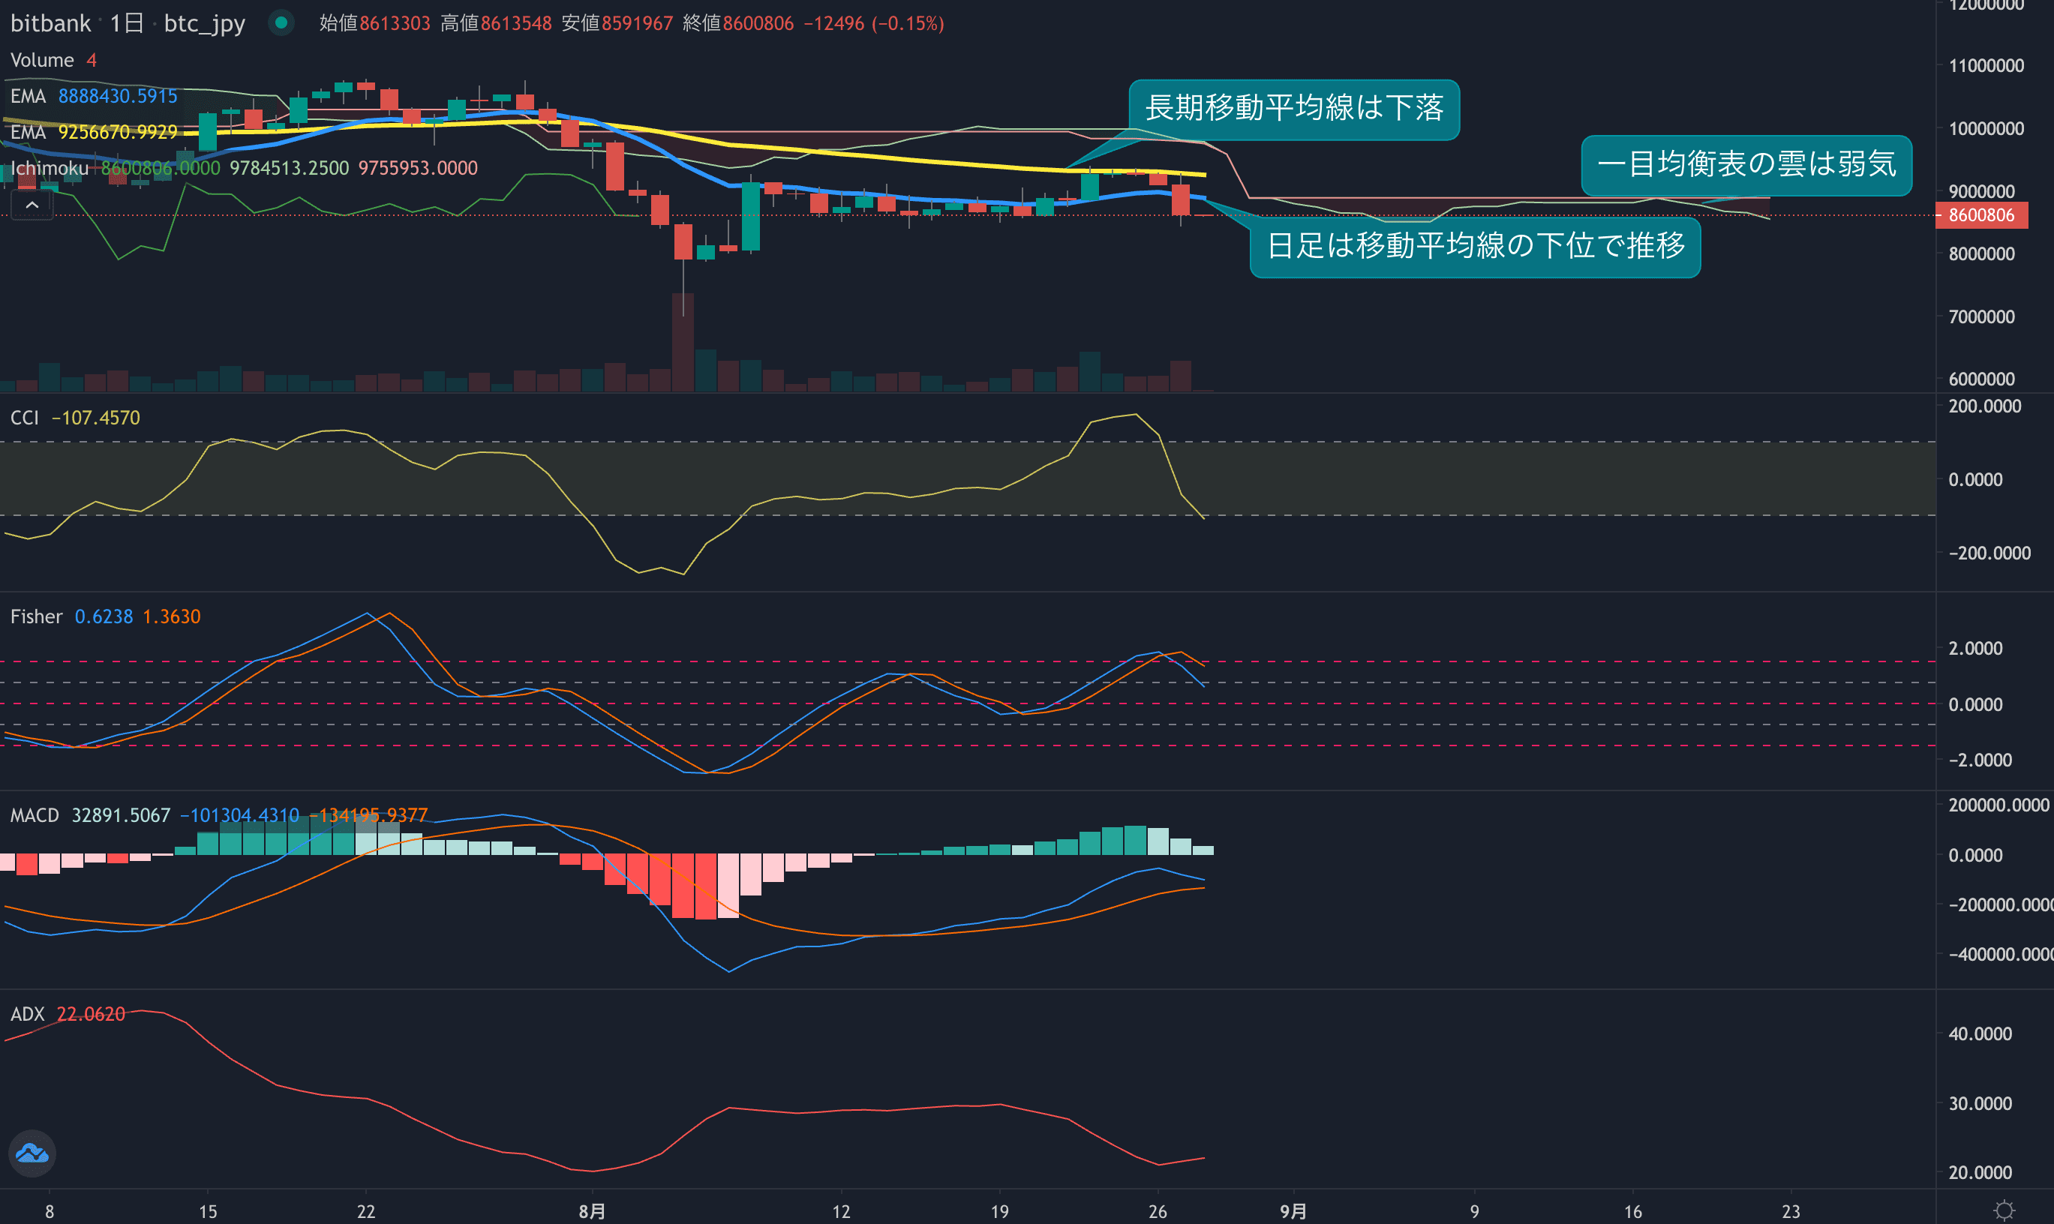The image size is (2054, 1224).
Task: Select the 日足は移動平均線の下位で推移 callout
Action: pos(1474,247)
